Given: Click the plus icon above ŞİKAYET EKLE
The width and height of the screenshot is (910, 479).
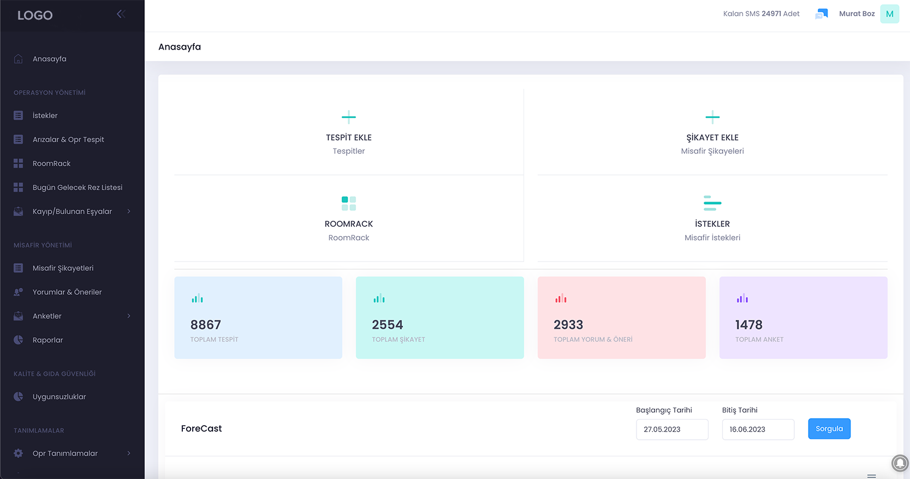Looking at the screenshot, I should tap(712, 117).
